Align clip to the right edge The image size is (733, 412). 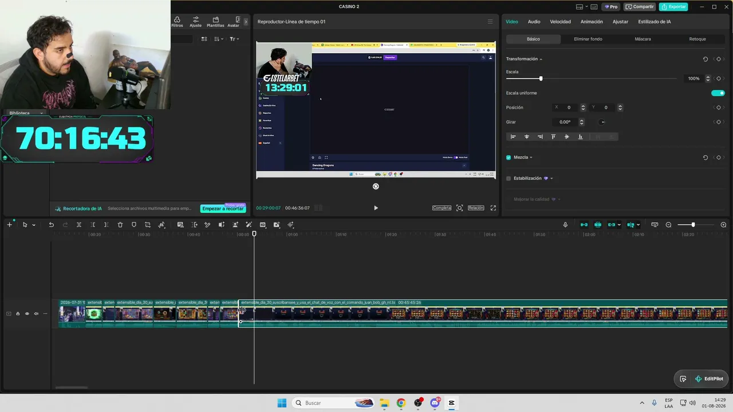540,137
